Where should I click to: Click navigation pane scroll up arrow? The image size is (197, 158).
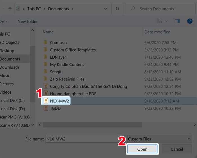tap(33, 30)
